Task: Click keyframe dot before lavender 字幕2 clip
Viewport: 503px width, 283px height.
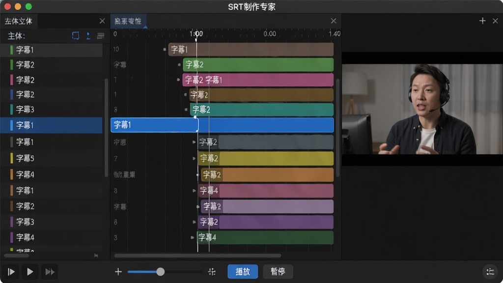Action: point(197,207)
